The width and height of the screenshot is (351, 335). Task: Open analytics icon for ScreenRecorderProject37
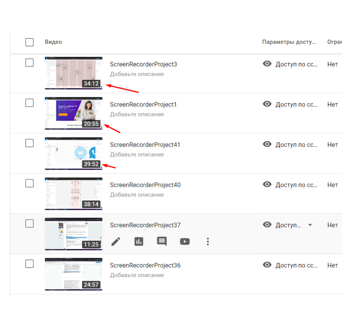139,241
